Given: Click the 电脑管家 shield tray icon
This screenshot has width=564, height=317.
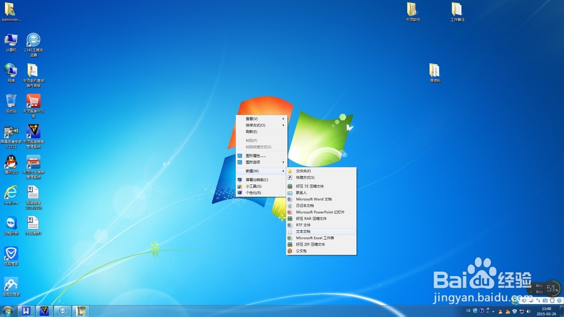Looking at the screenshot, I should coord(515,311).
